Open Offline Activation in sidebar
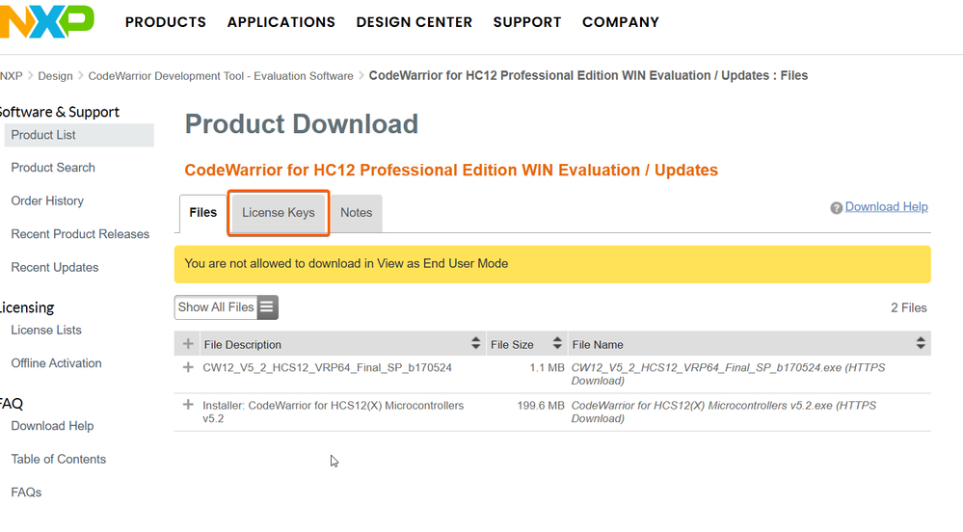This screenshot has height=532, width=963. pyautogui.click(x=56, y=363)
